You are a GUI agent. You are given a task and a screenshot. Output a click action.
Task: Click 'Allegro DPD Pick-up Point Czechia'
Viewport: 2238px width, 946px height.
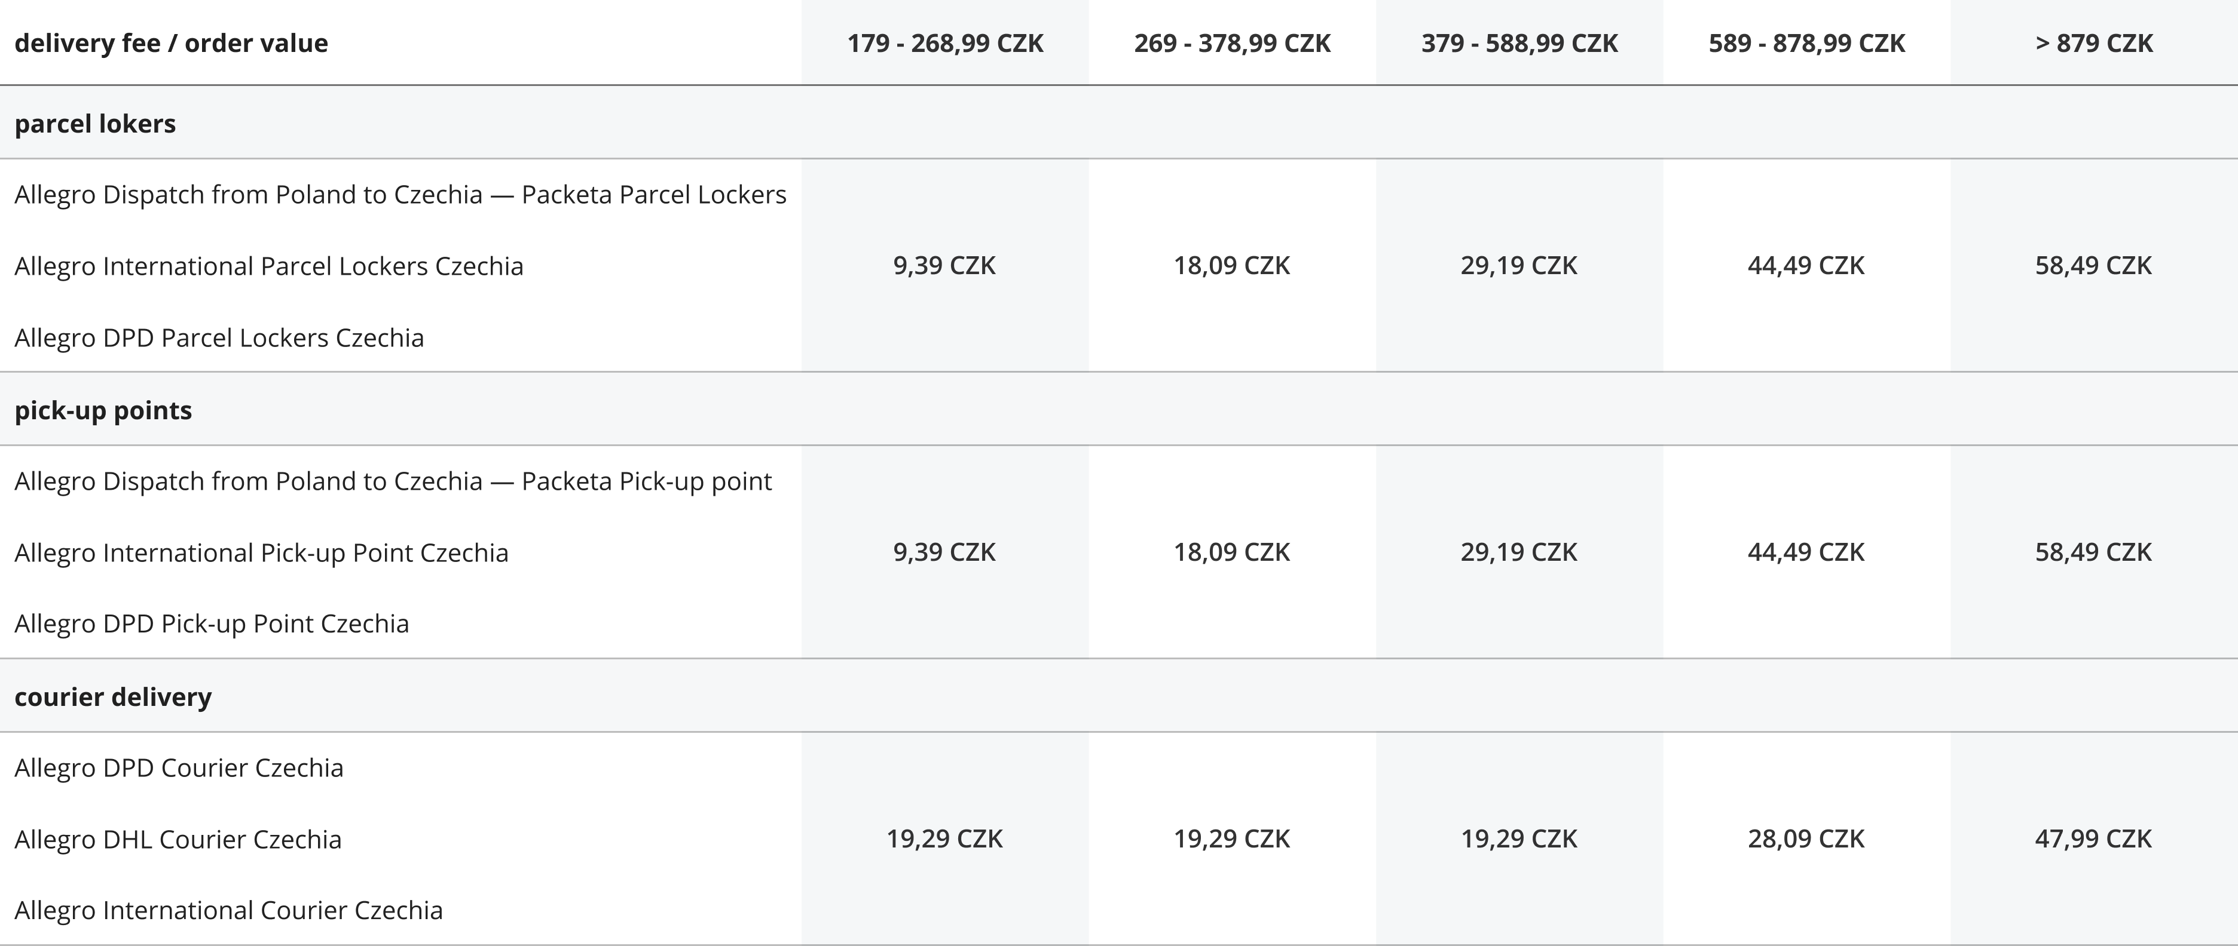point(212,624)
